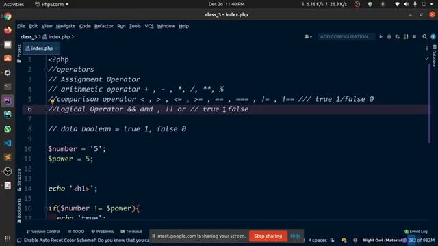438x246 pixels.
Task: Open the TODO tool window
Action: 76,232
